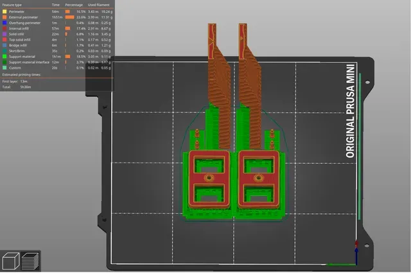Click the 1h1m Support material time
Image resolution: width=411 pixels, height=273 pixels.
tap(57, 57)
